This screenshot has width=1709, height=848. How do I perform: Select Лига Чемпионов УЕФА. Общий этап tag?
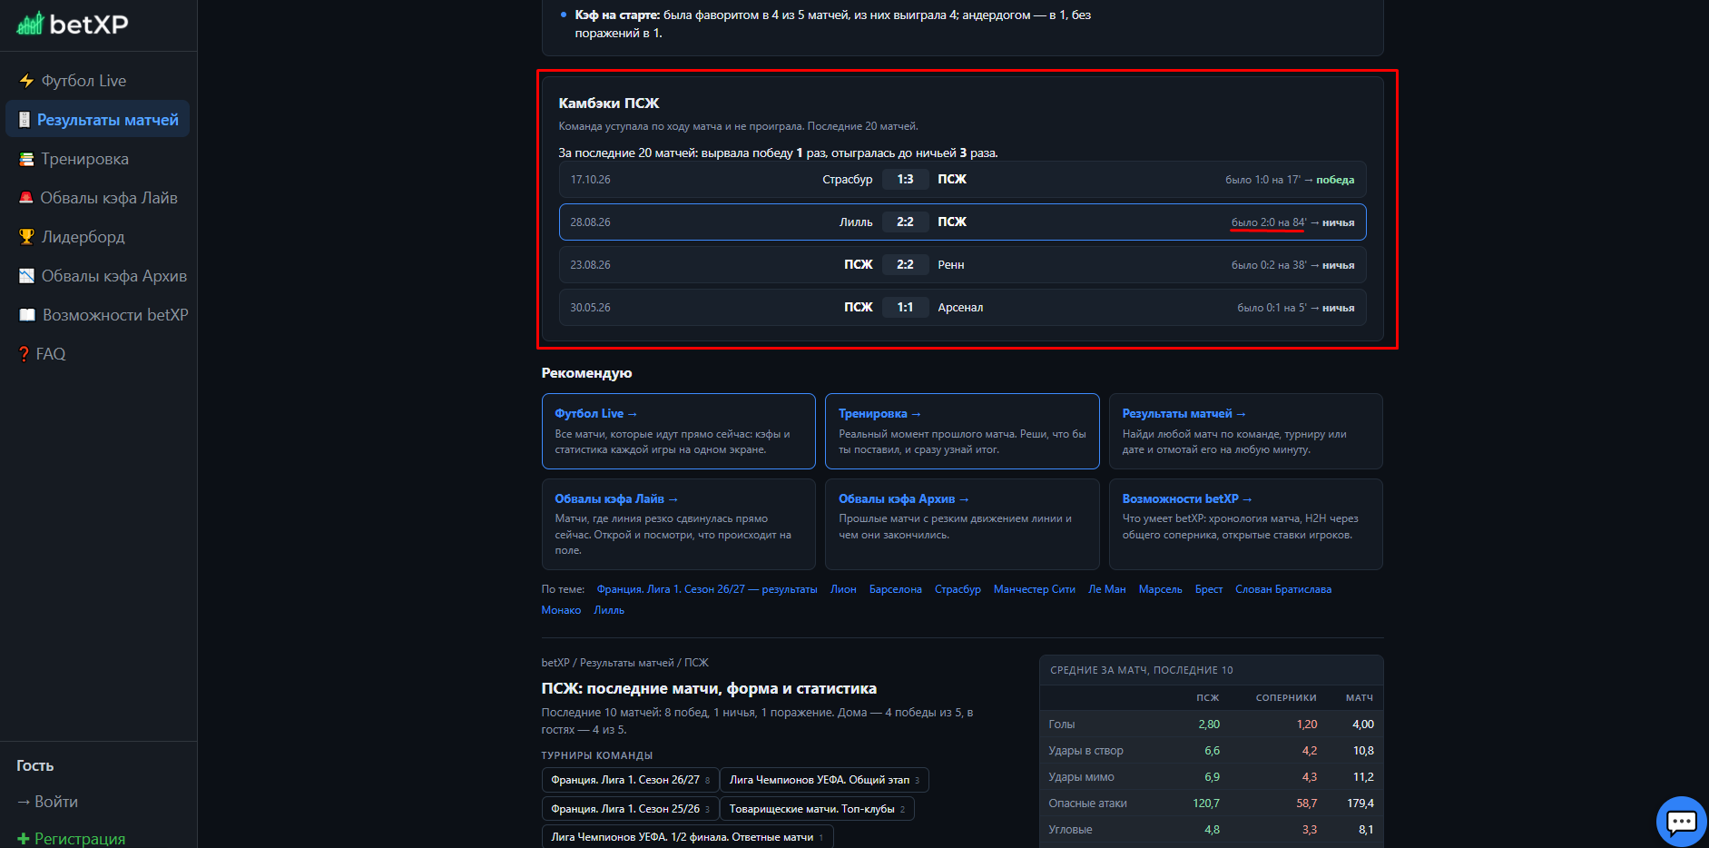coord(824,780)
